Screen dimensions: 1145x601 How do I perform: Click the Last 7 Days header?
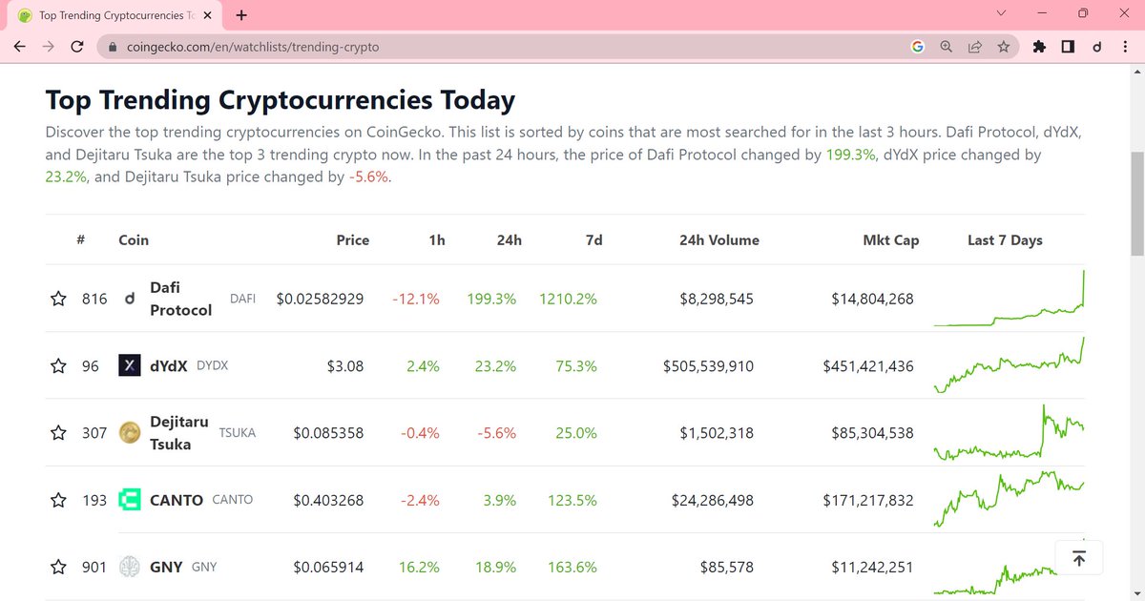click(1005, 240)
